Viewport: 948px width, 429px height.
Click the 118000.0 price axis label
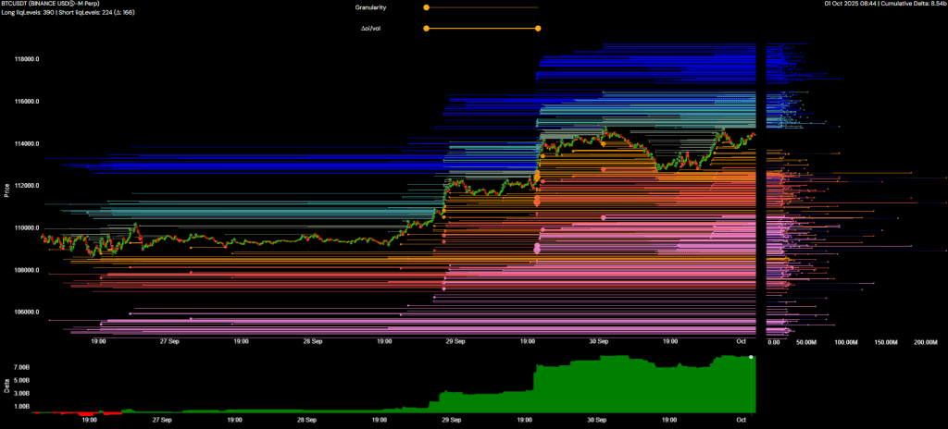pyautogui.click(x=26, y=60)
